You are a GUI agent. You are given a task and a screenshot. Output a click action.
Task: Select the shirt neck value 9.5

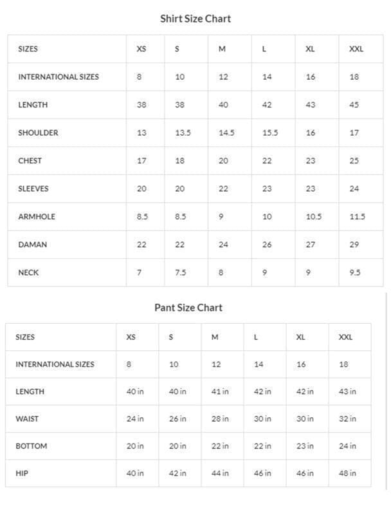355,272
